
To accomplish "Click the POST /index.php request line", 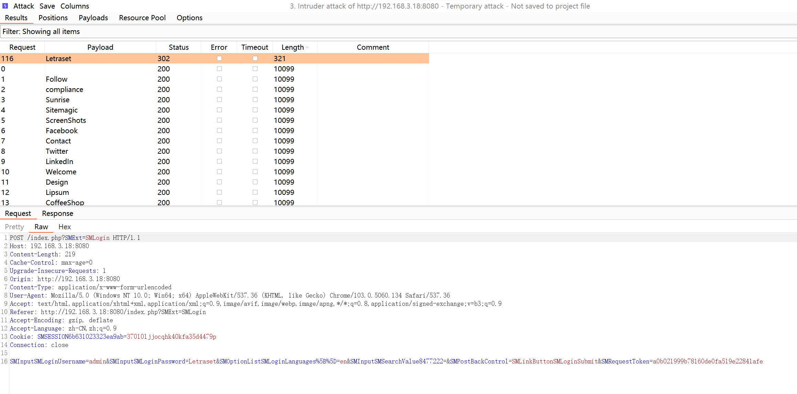I will coord(75,238).
